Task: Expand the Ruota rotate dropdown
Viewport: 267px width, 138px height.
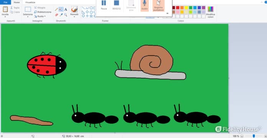Action: tap(40, 16)
